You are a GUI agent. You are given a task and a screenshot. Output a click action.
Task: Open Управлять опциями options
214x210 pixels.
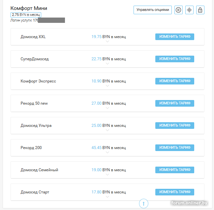pyautogui.click(x=153, y=10)
